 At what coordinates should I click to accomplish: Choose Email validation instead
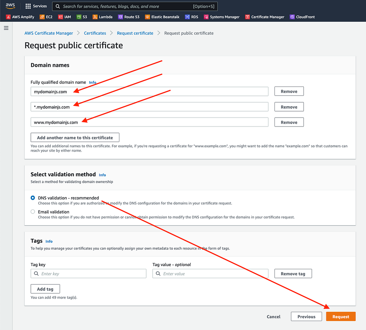point(33,212)
